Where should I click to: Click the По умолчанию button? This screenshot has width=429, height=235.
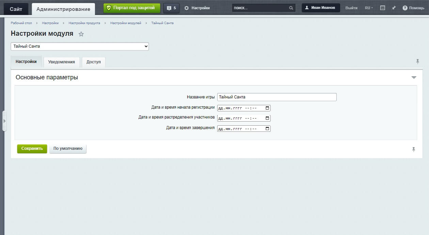click(x=68, y=148)
